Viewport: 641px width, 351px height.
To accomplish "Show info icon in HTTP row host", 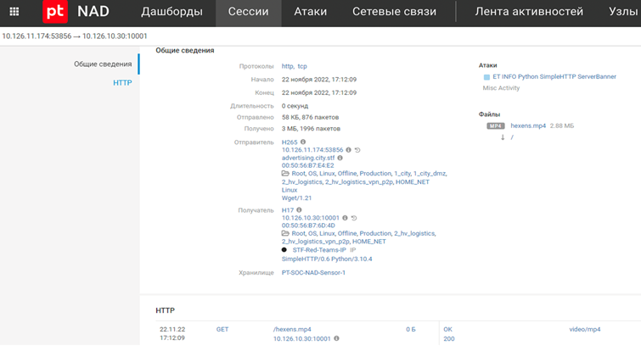I will point(336,338).
